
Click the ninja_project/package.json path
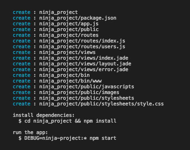point(78,18)
